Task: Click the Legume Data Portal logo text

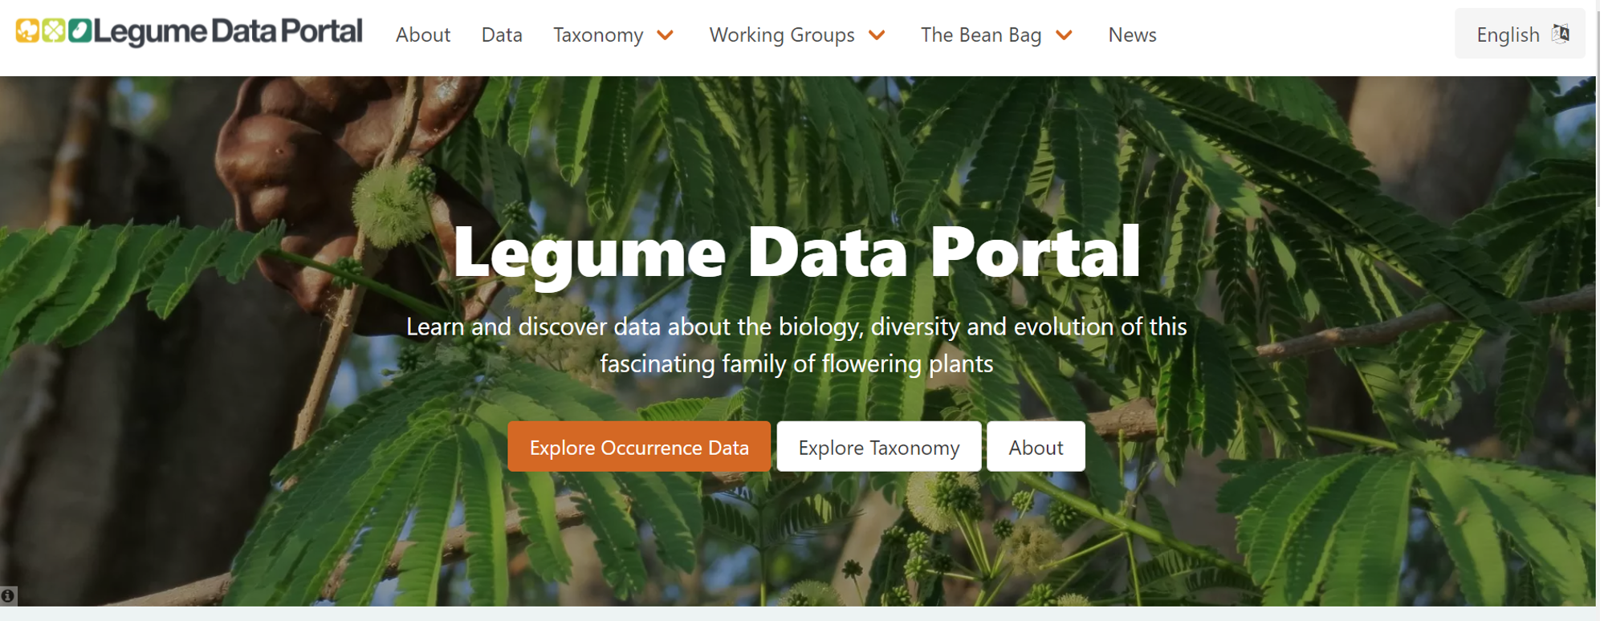Action: tap(228, 32)
